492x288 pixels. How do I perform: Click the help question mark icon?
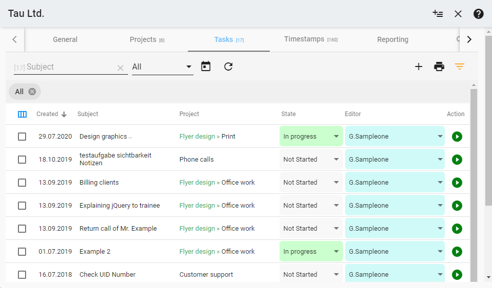[478, 14]
